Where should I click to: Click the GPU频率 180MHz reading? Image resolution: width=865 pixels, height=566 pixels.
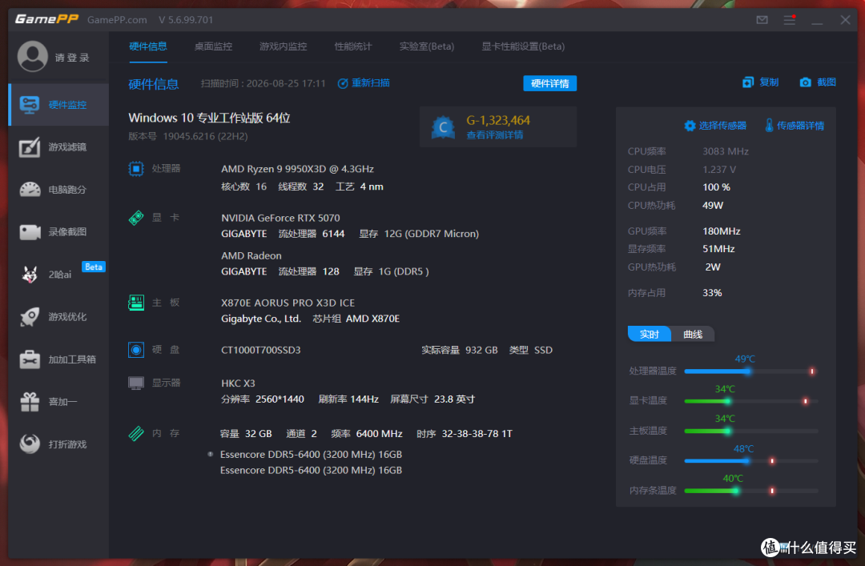pos(684,231)
